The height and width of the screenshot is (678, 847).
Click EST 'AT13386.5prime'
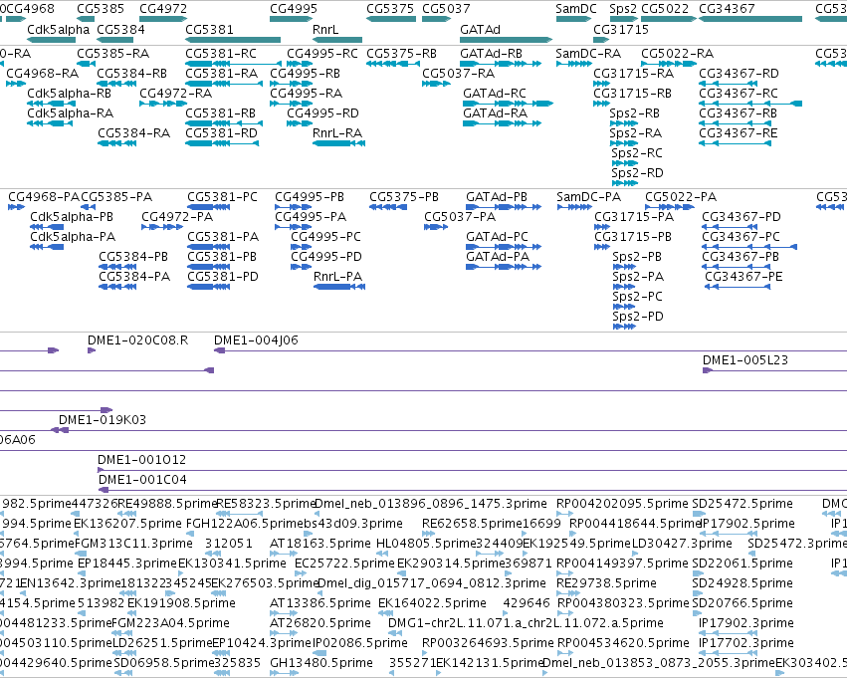tap(319, 603)
